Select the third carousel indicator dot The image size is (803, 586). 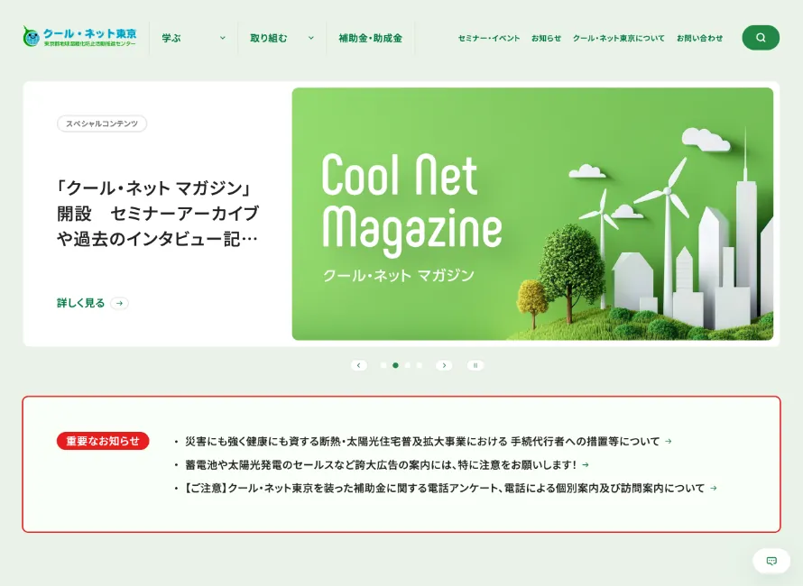[408, 365]
